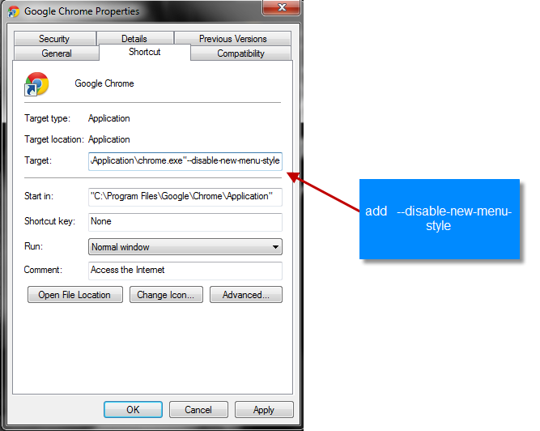Click the Google Chrome Properties title text
The image size is (540, 431).
(82, 11)
